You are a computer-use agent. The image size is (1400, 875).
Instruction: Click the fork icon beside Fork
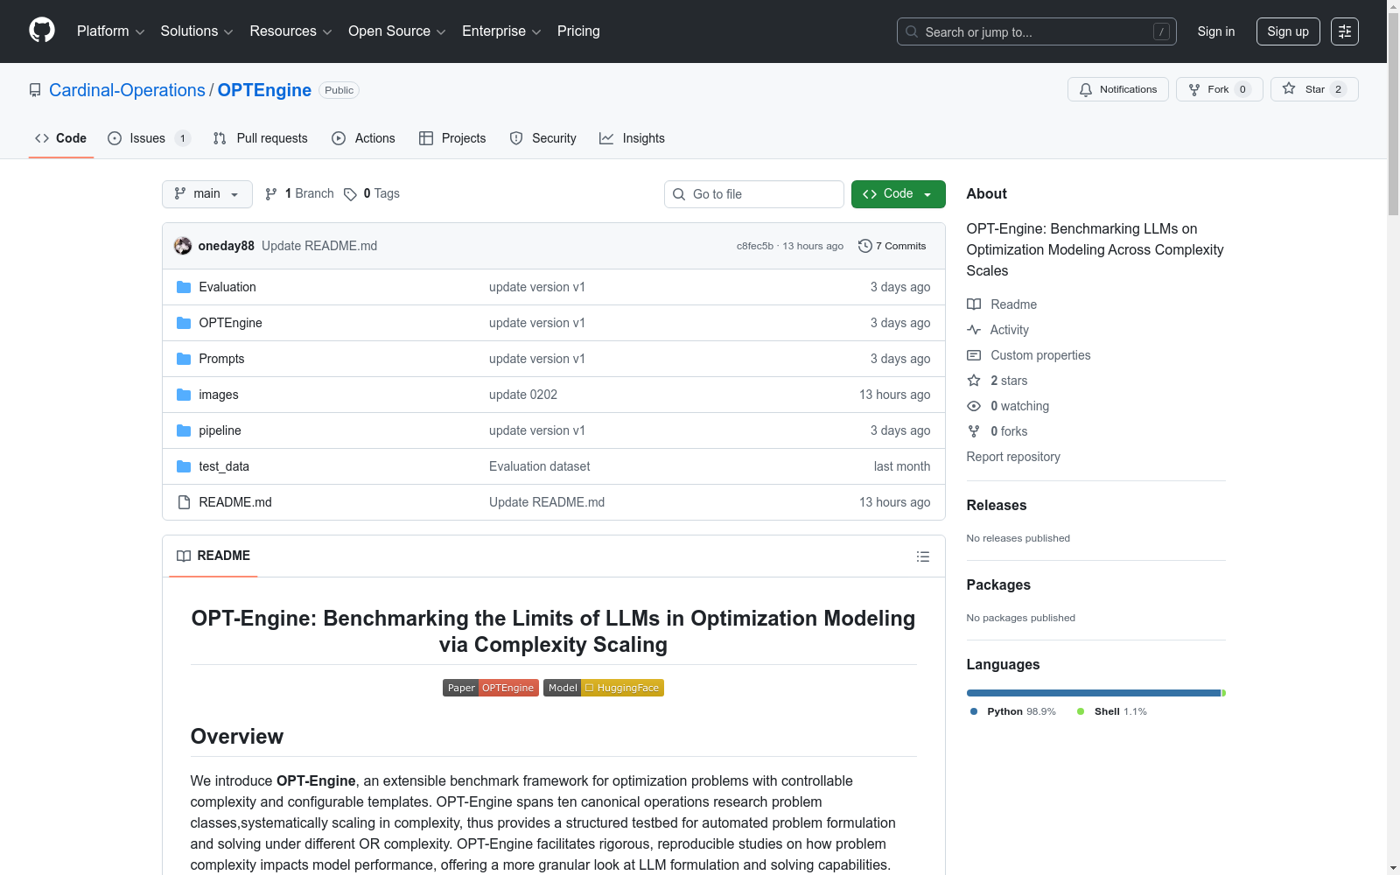tap(1194, 89)
